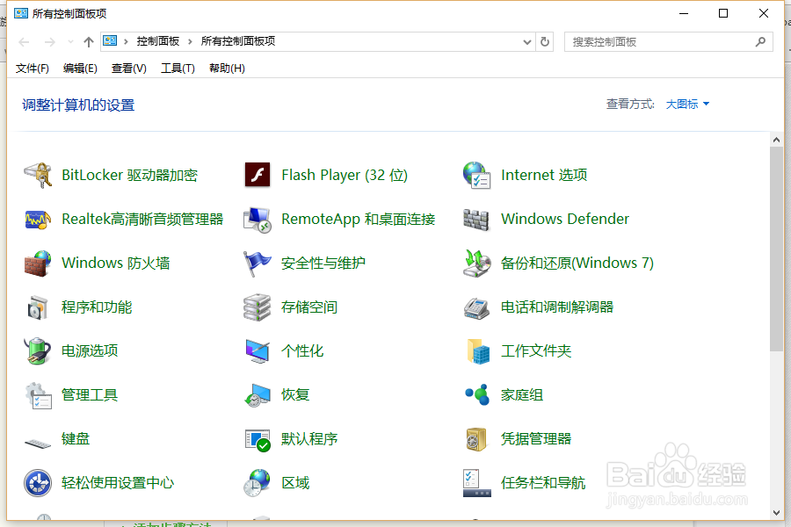Open the 区域 globe clock icon
This screenshot has width=791, height=527.
click(258, 483)
